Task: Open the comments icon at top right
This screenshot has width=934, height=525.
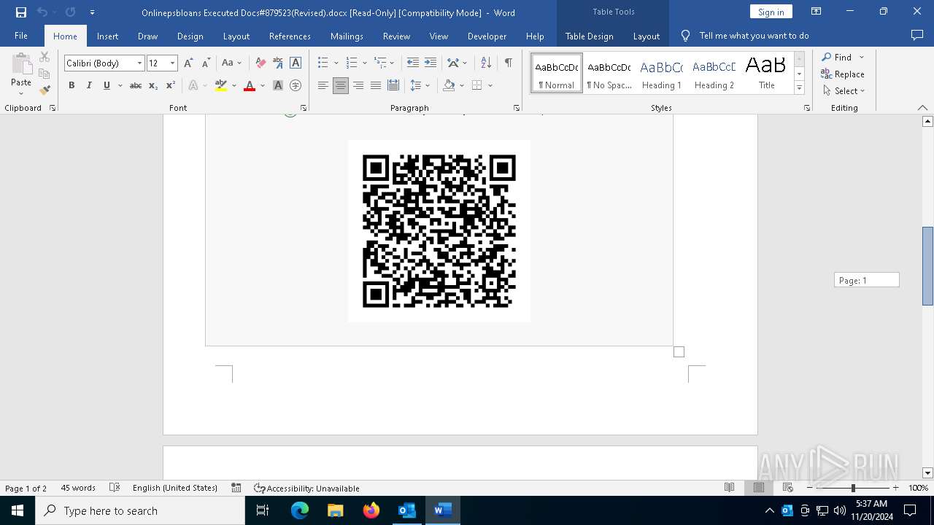Action: [917, 35]
